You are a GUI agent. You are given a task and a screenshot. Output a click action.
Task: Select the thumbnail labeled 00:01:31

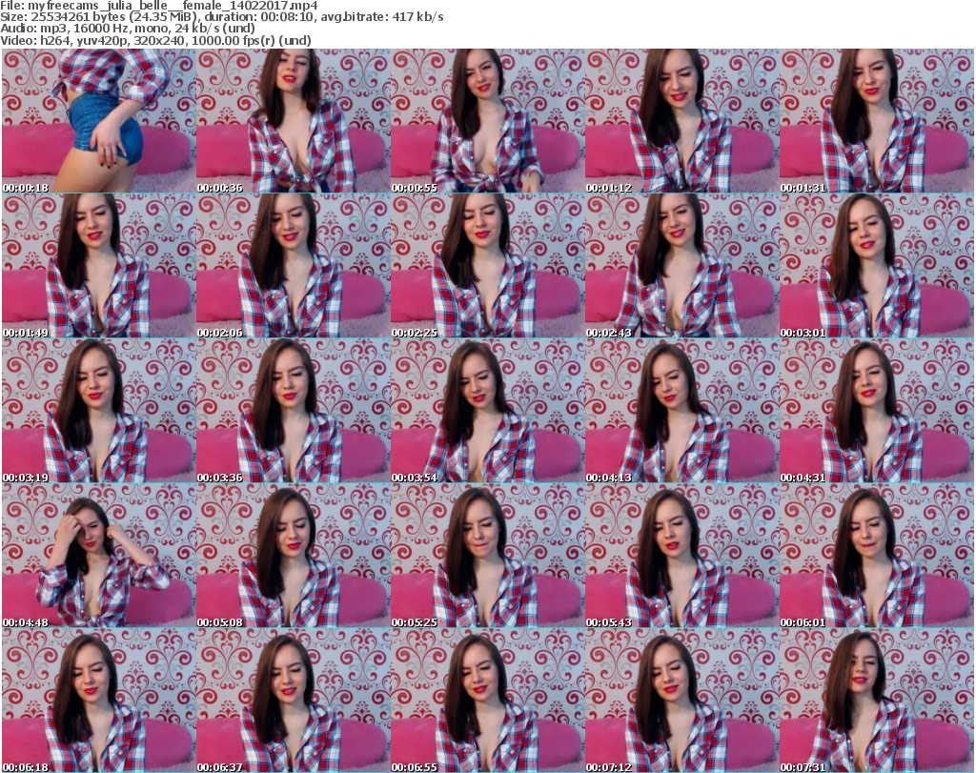[877, 121]
